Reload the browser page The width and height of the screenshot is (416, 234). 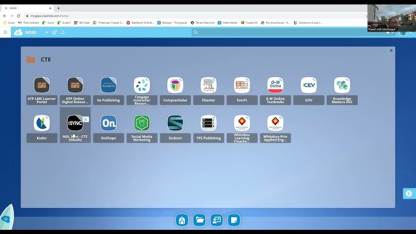18,16
